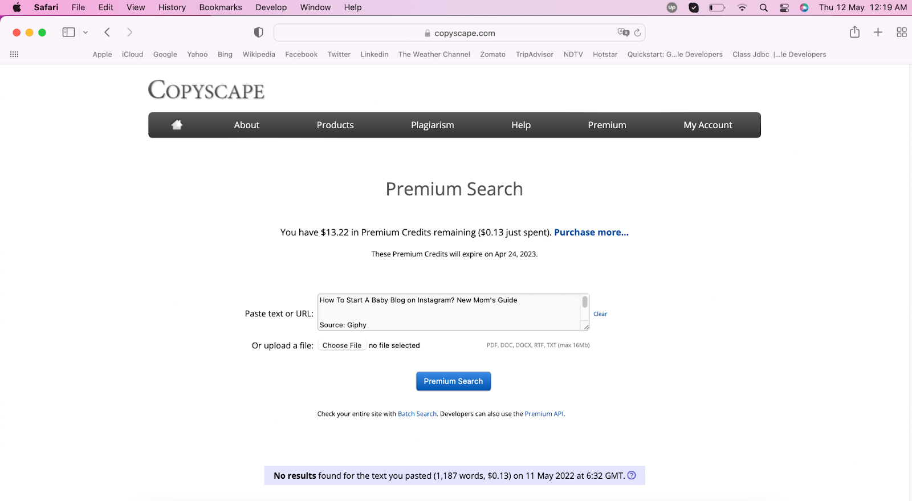The width and height of the screenshot is (912, 501).
Task: Click the Copyscape home icon in navbar
Action: (x=177, y=125)
